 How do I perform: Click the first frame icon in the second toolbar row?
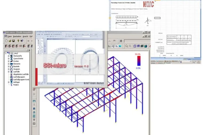6,46
